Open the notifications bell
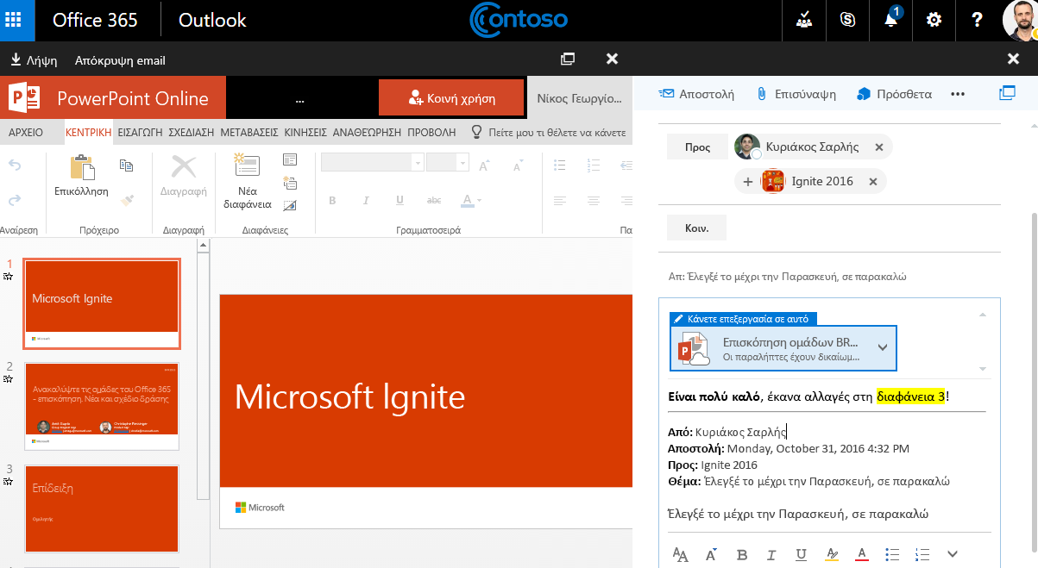 coord(891,20)
